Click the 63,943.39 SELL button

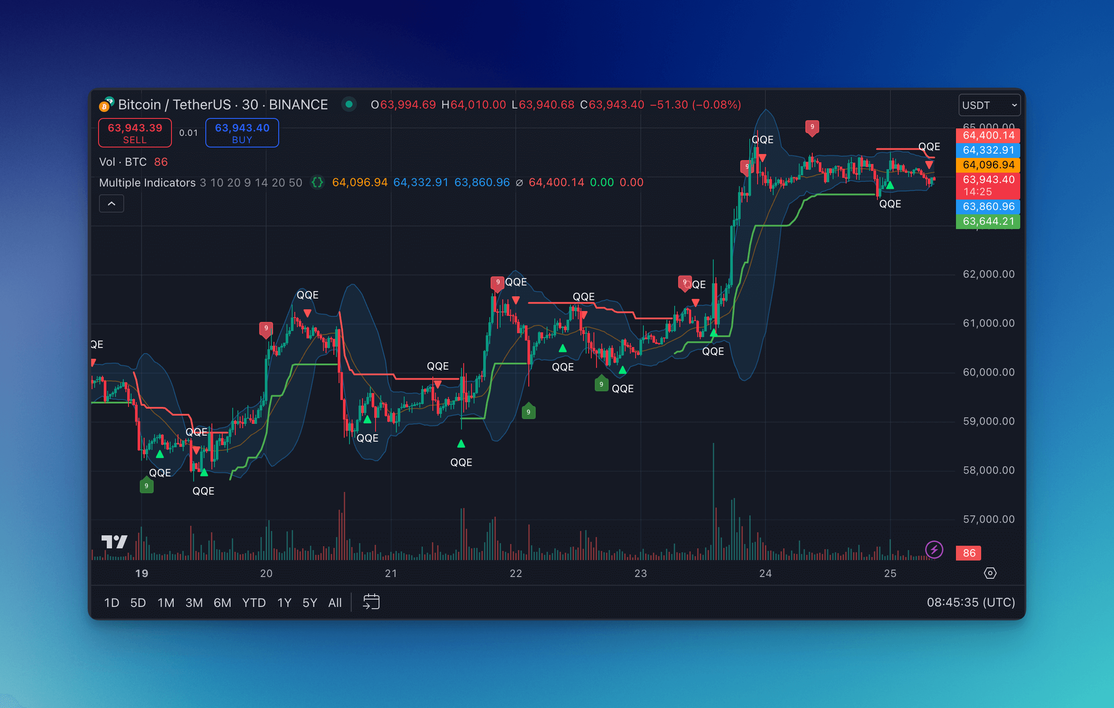click(135, 133)
